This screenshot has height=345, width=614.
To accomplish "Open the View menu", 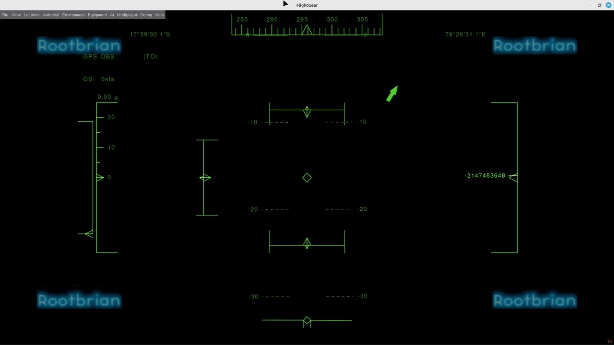I will [16, 15].
